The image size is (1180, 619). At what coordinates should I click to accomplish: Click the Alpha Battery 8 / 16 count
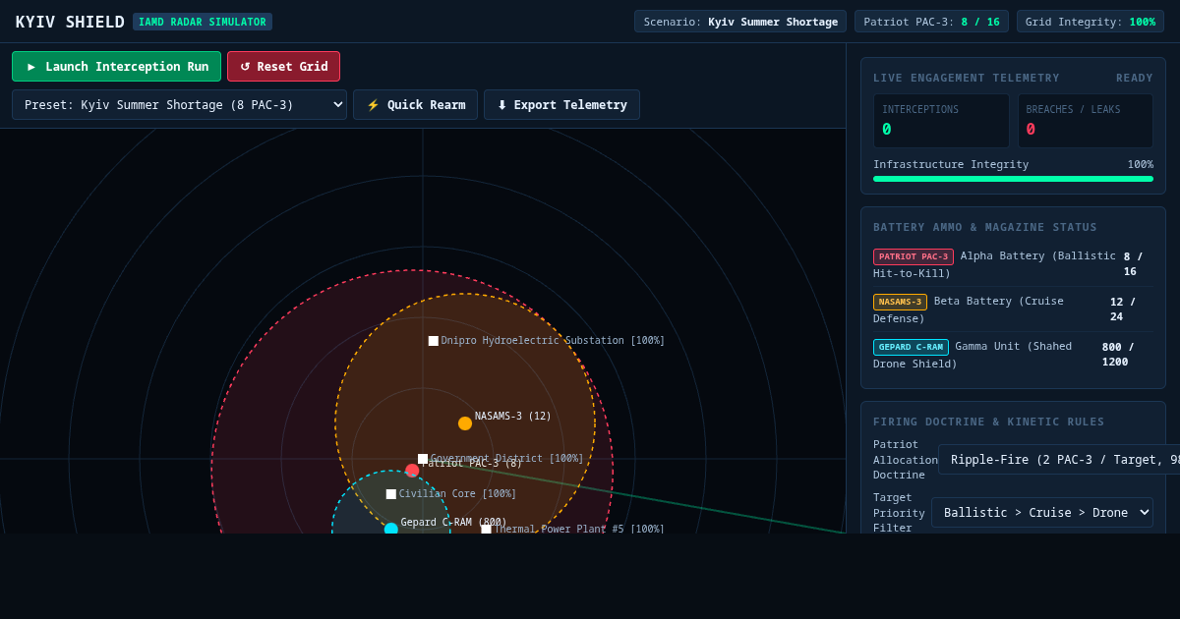(1133, 264)
